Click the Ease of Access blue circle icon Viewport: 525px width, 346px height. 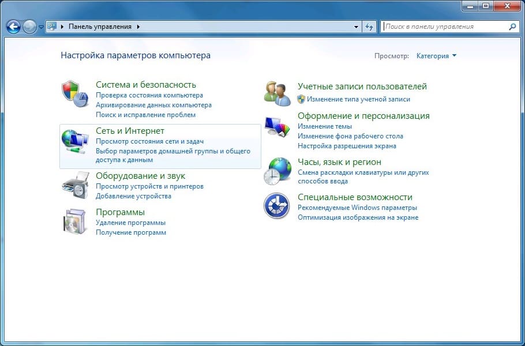[x=276, y=206]
